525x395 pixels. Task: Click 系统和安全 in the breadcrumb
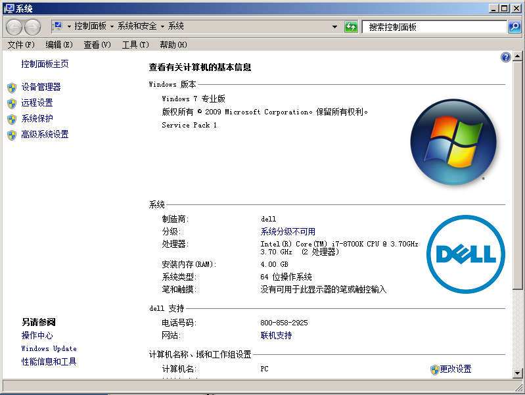click(x=137, y=26)
